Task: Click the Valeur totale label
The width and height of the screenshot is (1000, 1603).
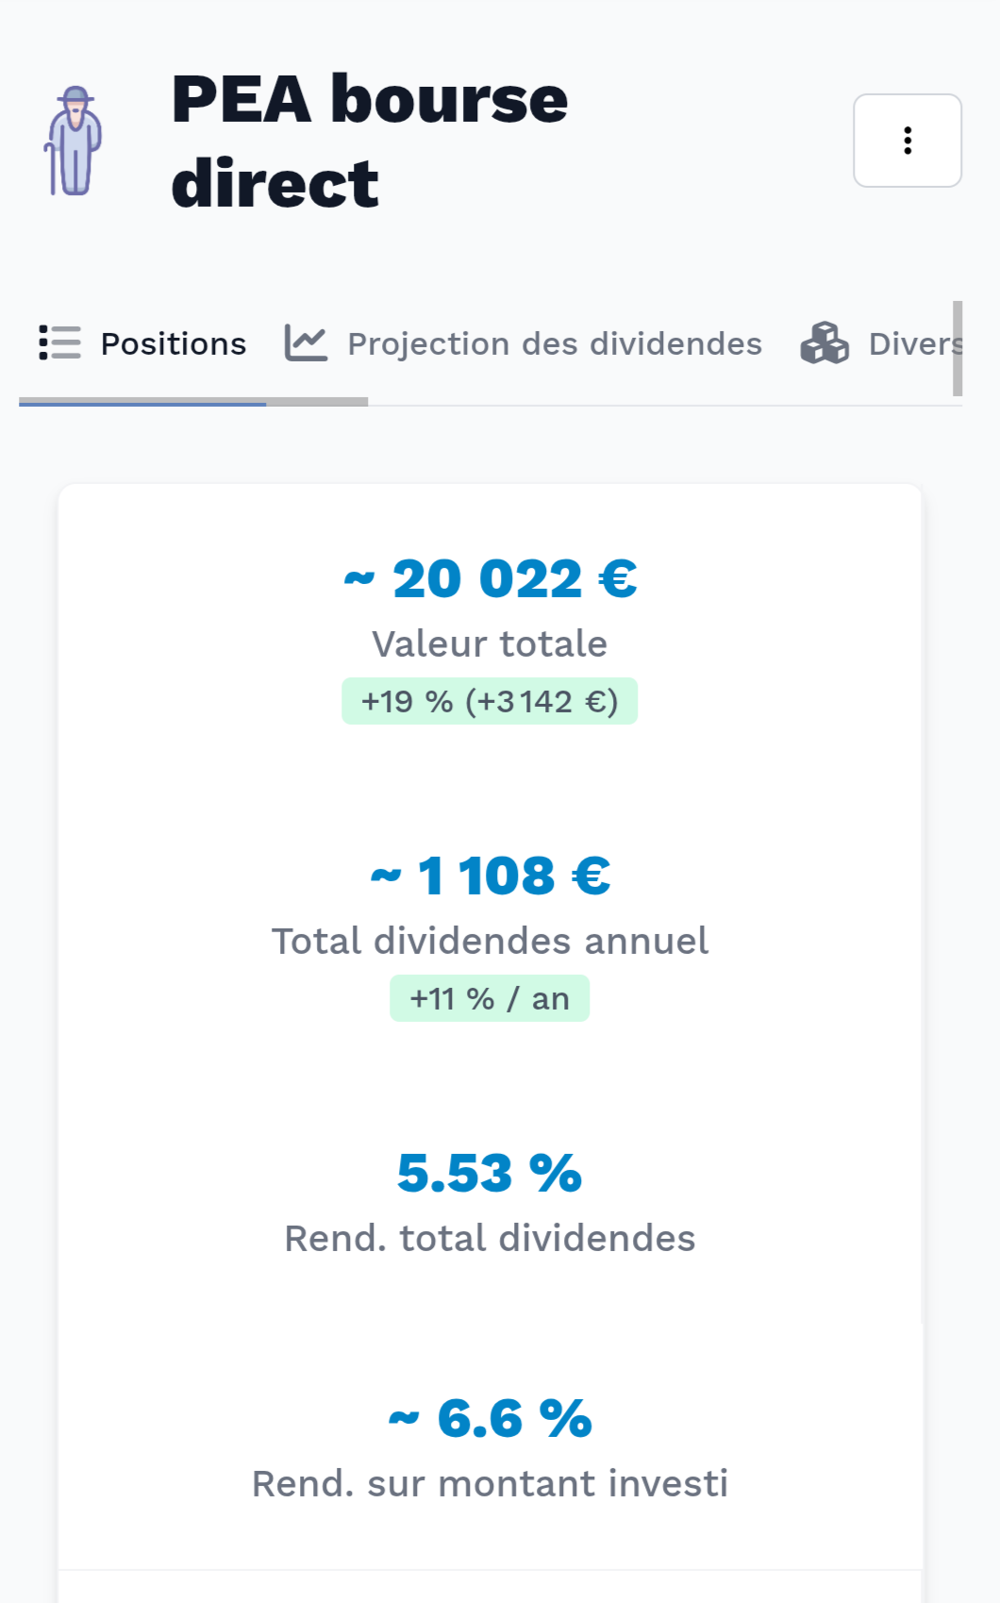Action: [x=490, y=643]
